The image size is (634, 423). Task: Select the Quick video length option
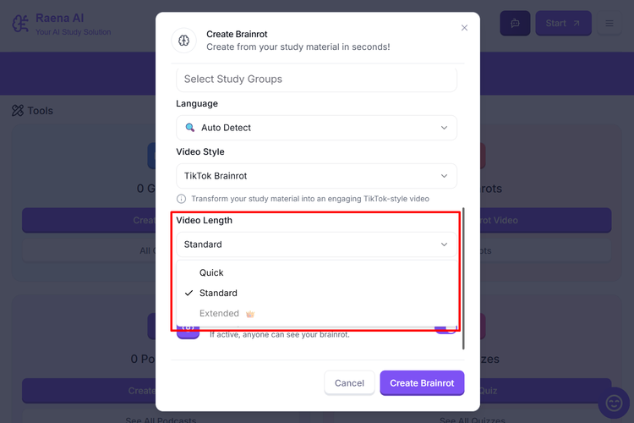(211, 273)
